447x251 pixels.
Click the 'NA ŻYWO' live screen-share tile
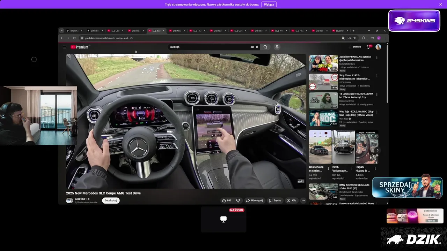[223, 219]
